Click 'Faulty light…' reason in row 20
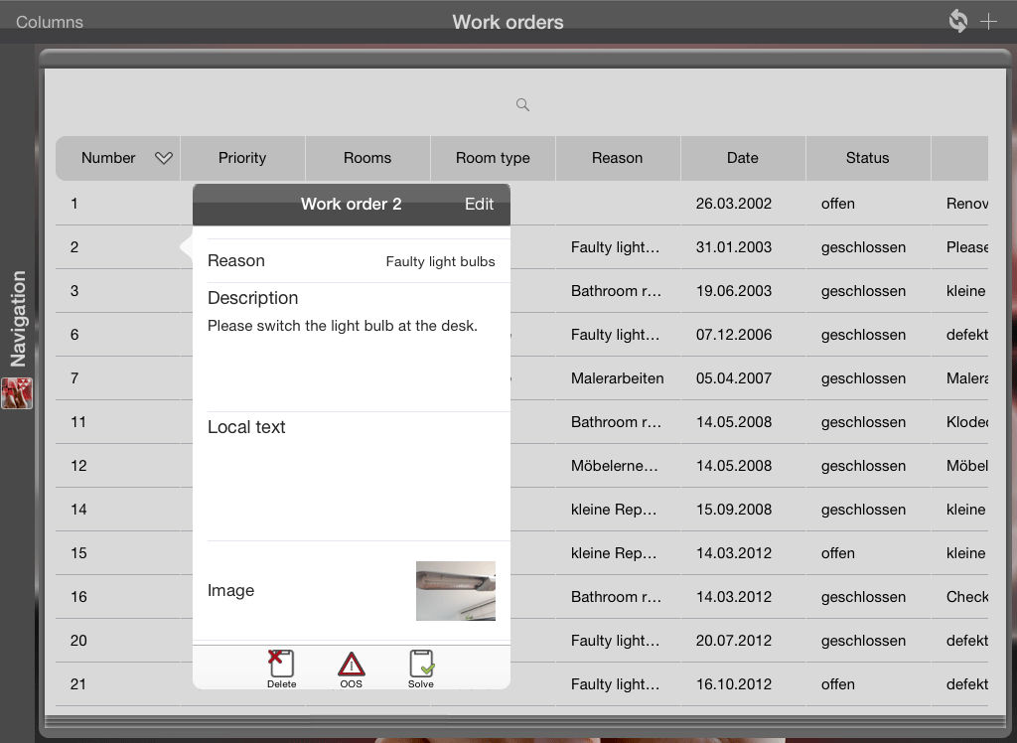 click(x=615, y=641)
